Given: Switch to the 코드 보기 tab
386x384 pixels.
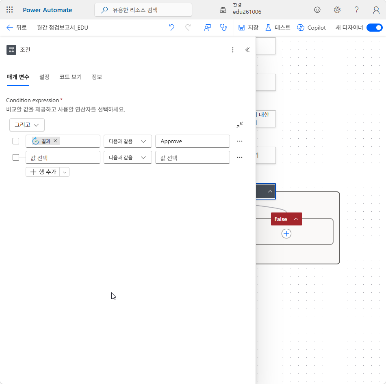Looking at the screenshot, I should click(70, 77).
